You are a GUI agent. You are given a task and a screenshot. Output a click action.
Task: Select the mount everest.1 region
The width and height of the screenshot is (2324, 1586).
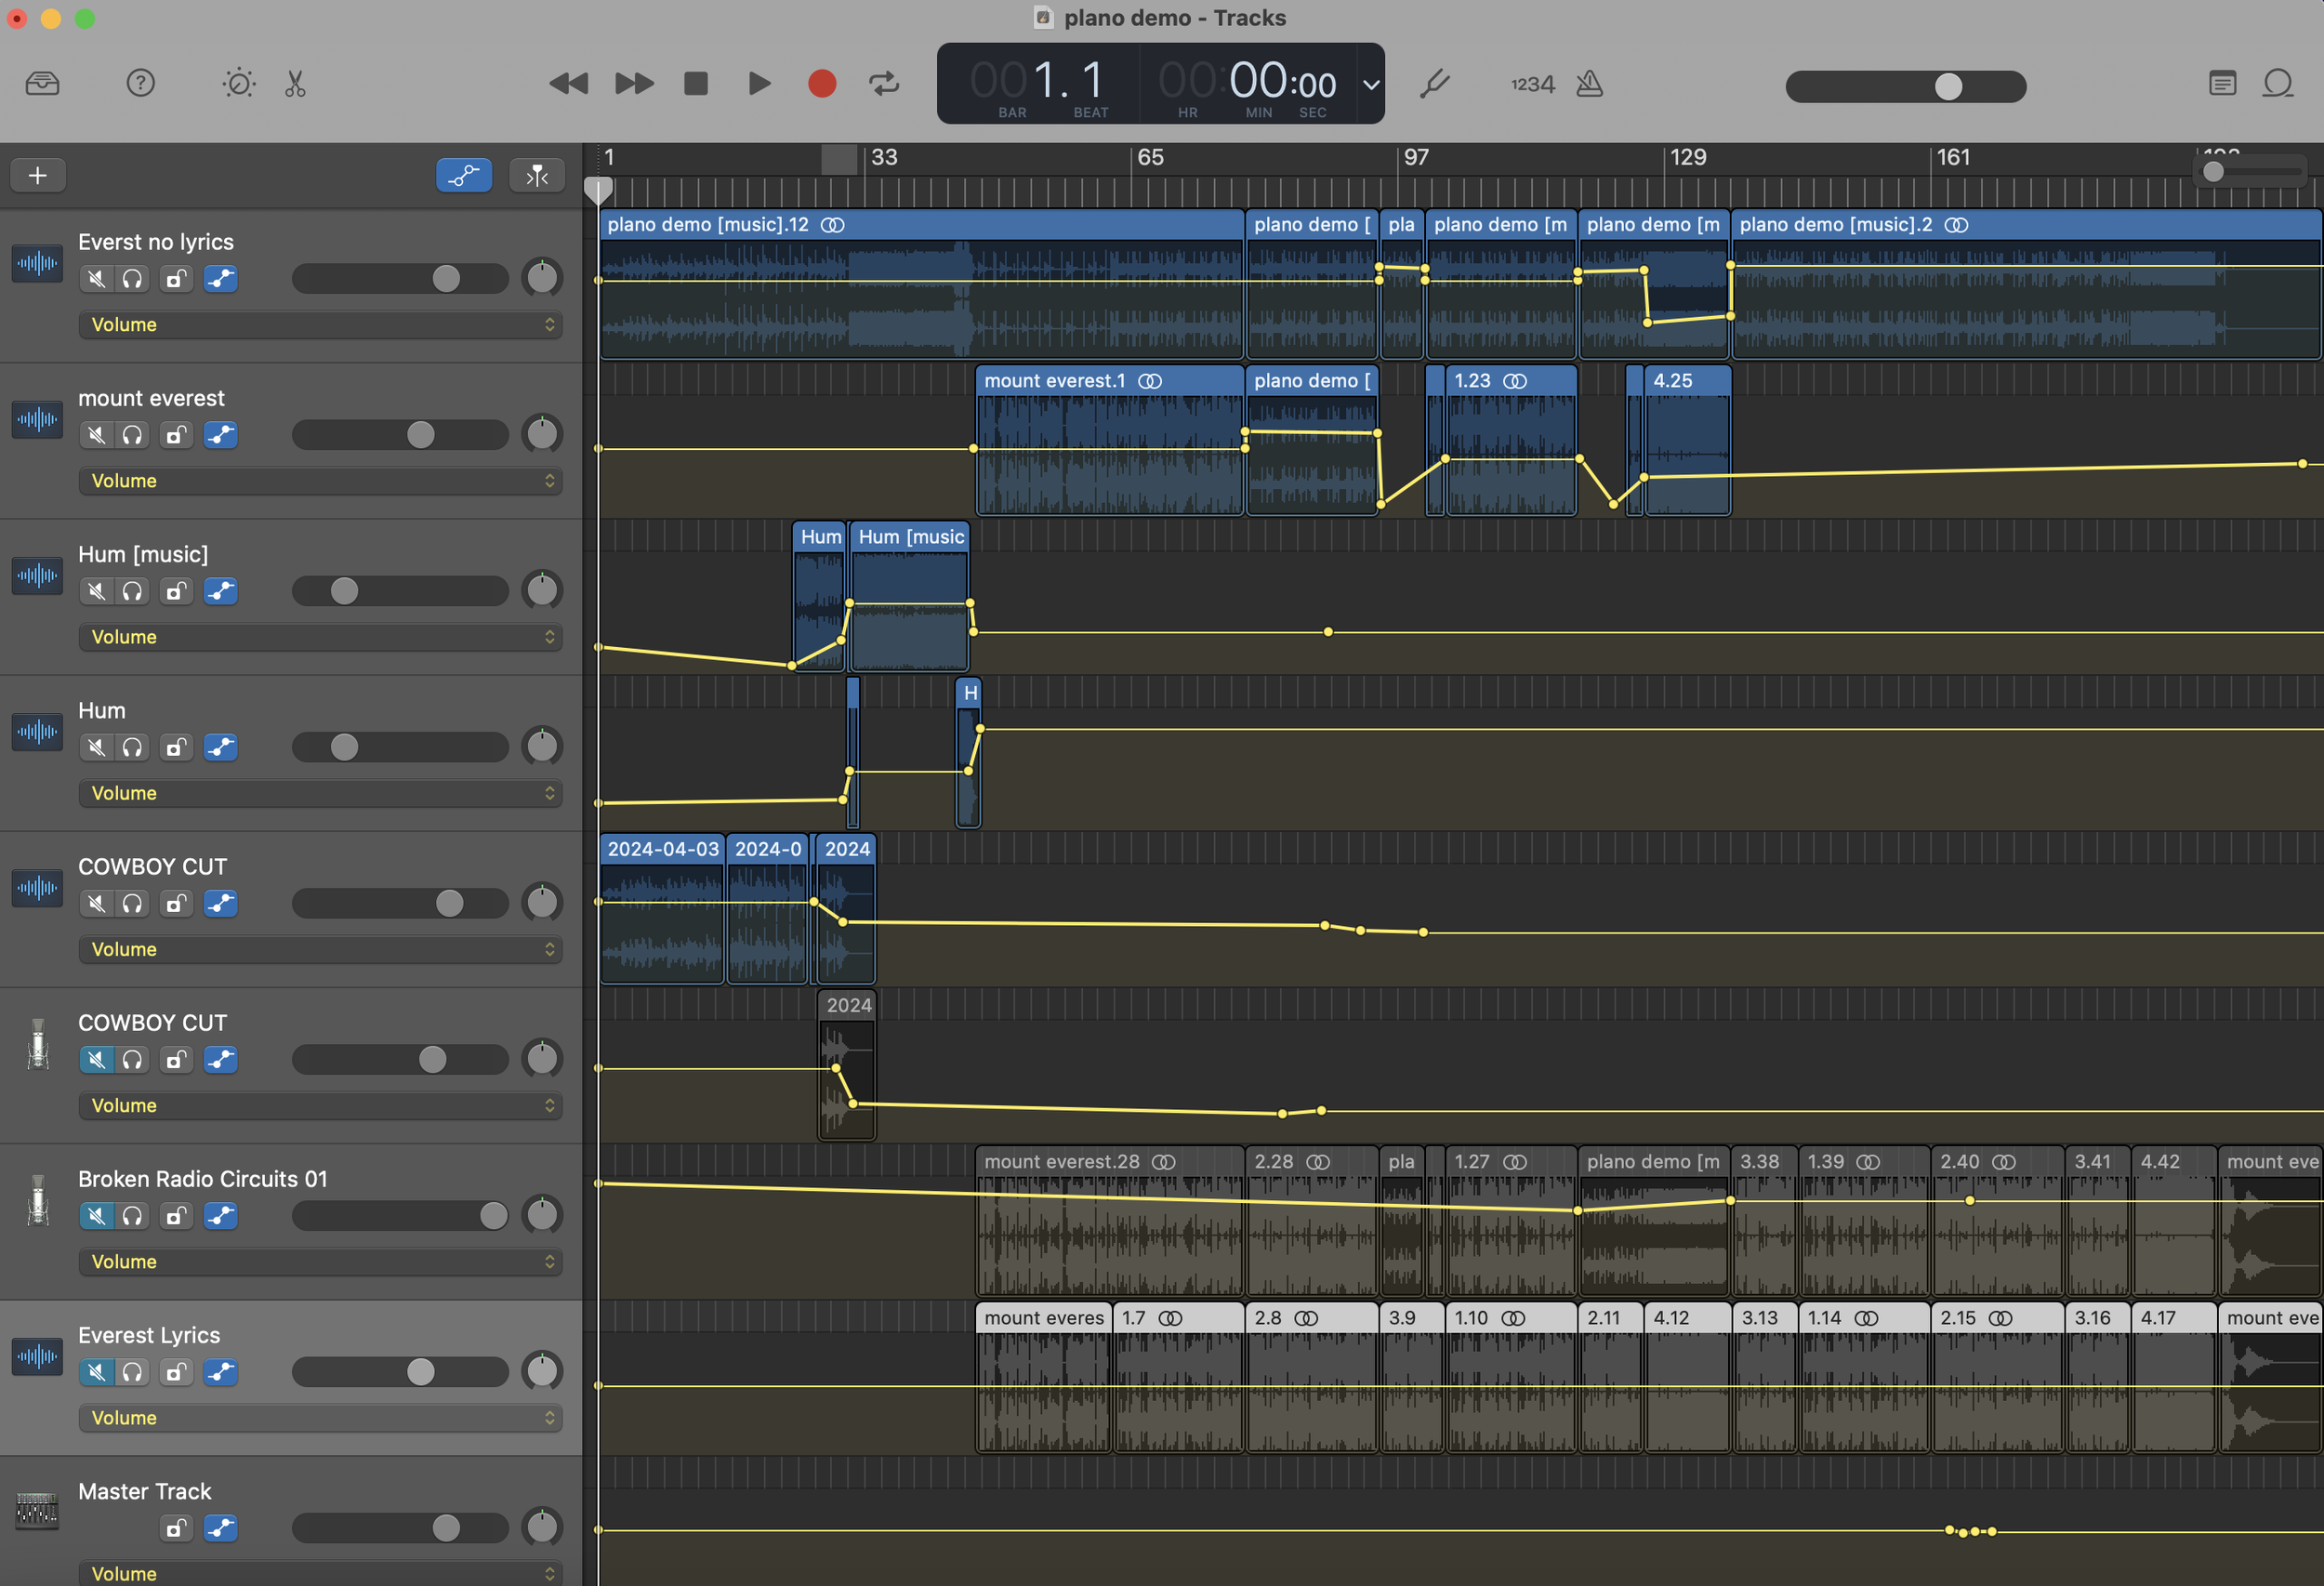pyautogui.click(x=1109, y=440)
